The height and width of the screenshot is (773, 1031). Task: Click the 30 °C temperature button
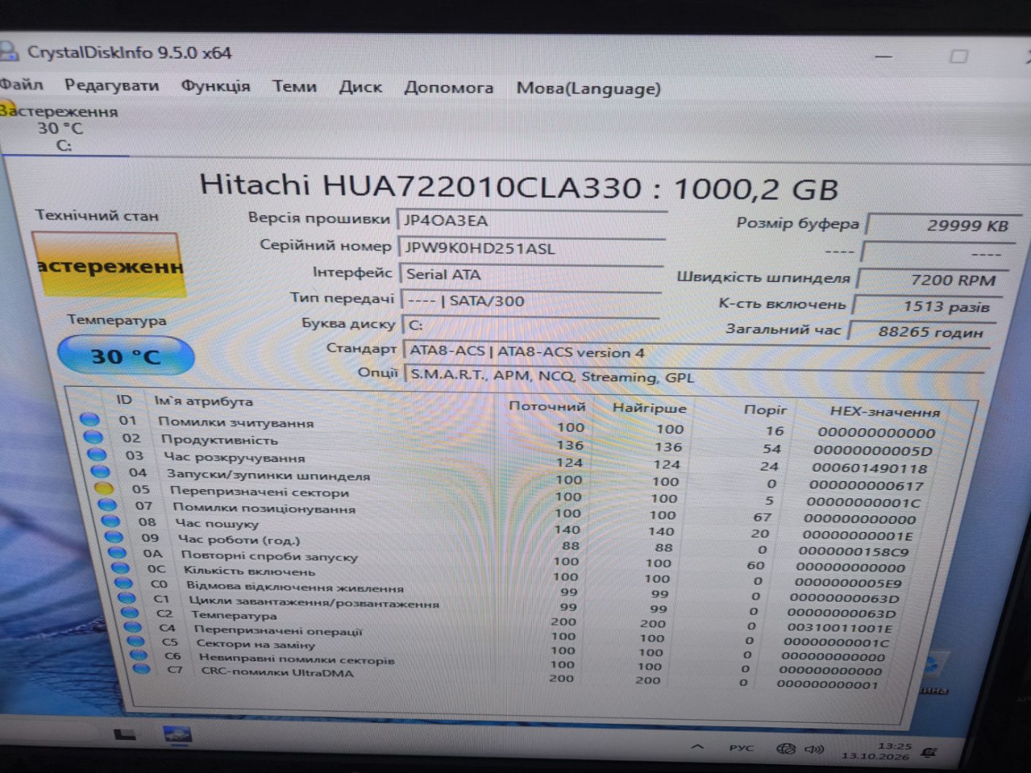coord(125,355)
